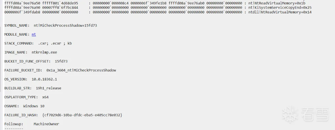Click the BUCKET_ID_FUNC_OFFSET value 15fd73

tap(61, 61)
